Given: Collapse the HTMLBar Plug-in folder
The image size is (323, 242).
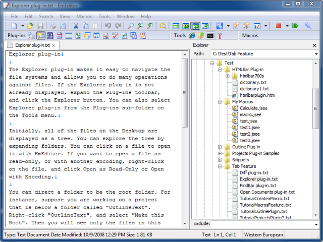Looking at the screenshot, I should [220, 70].
